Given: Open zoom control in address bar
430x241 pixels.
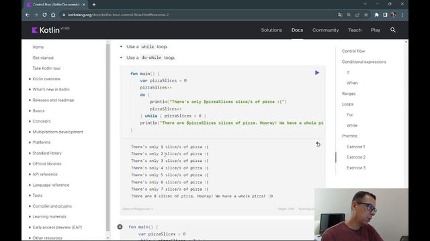Looking at the screenshot, I should [x=349, y=15].
